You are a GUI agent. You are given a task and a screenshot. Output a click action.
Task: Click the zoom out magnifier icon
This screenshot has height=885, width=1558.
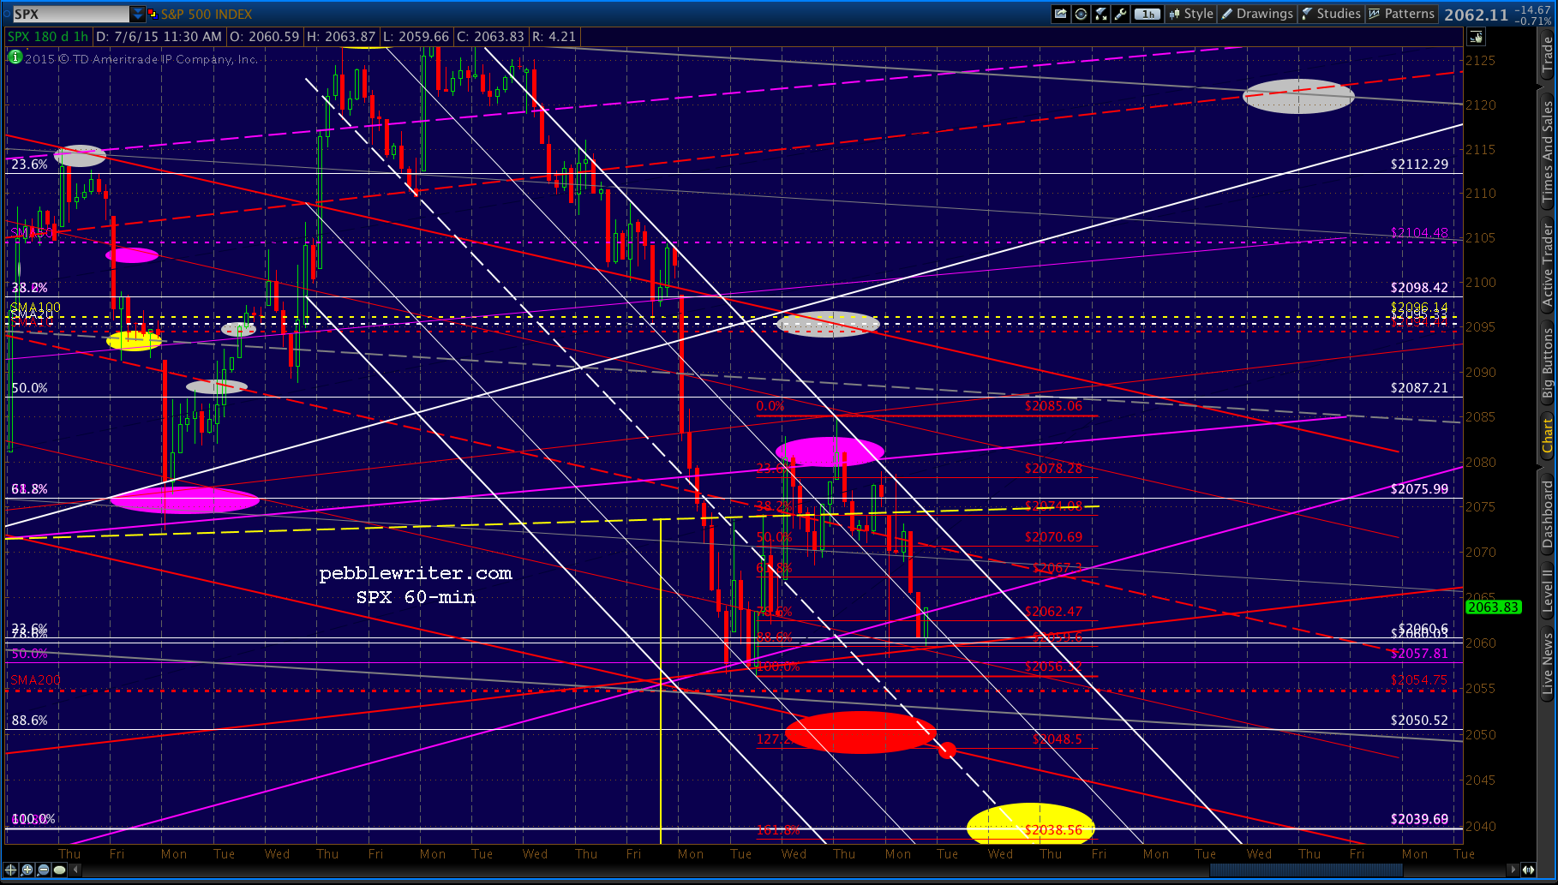pyautogui.click(x=44, y=870)
